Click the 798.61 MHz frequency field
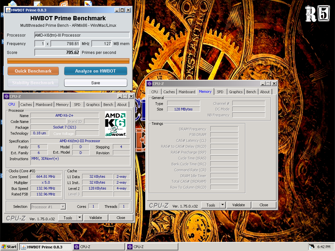 [65, 44]
